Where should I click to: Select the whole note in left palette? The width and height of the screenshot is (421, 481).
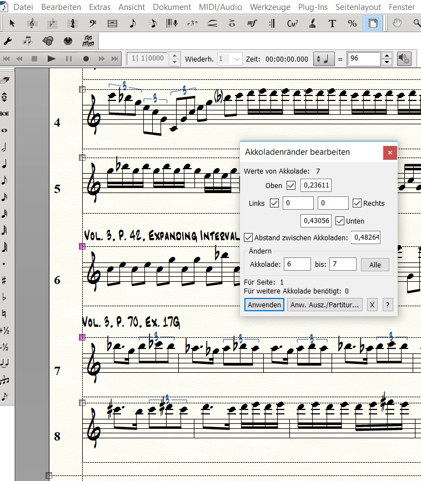(x=4, y=130)
